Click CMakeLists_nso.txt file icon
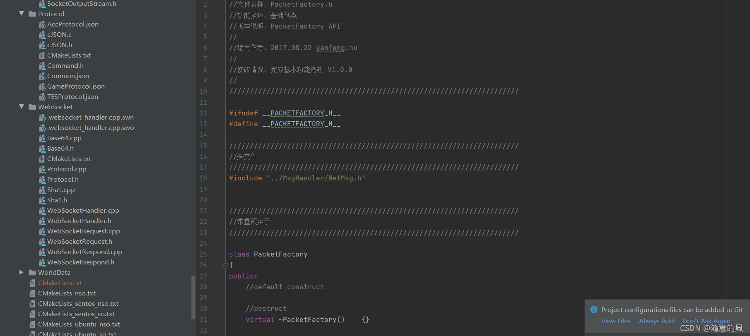The height and width of the screenshot is (336, 750). pyautogui.click(x=32, y=293)
